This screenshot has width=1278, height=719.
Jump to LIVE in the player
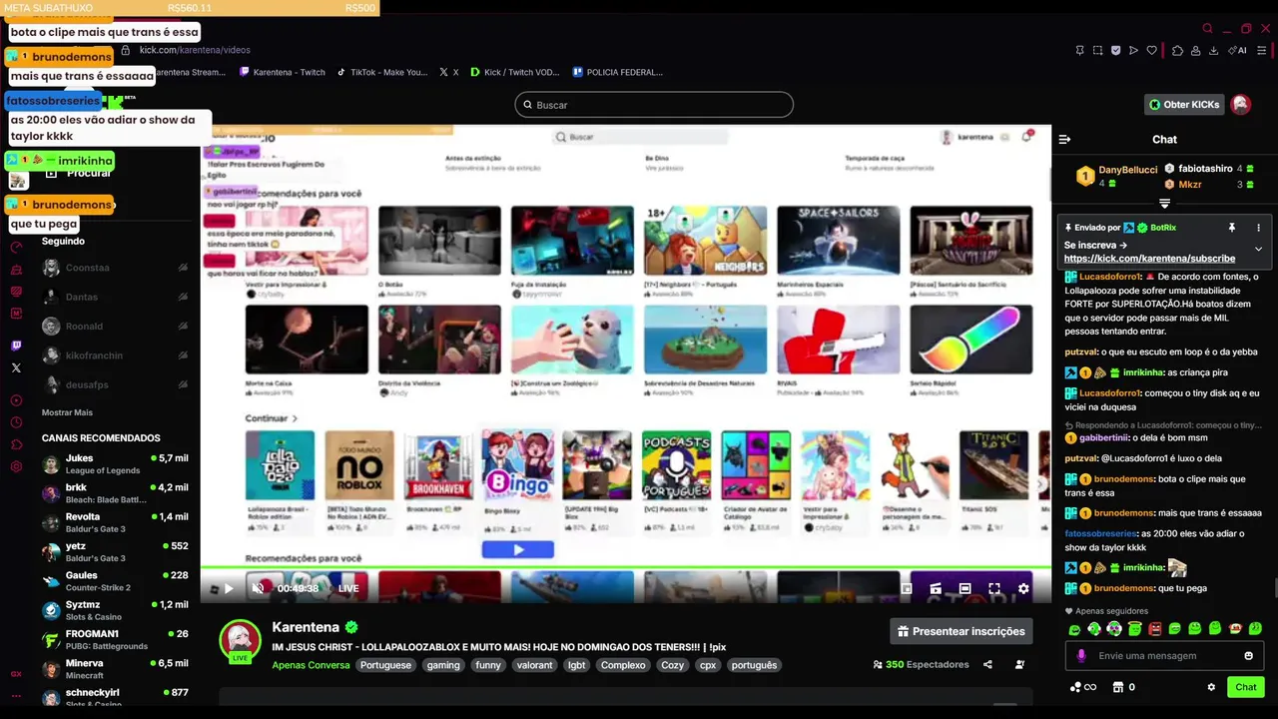click(348, 589)
